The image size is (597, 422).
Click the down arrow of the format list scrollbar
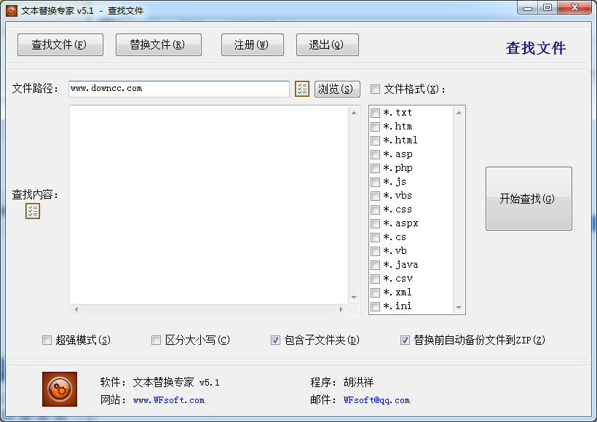tap(460, 307)
